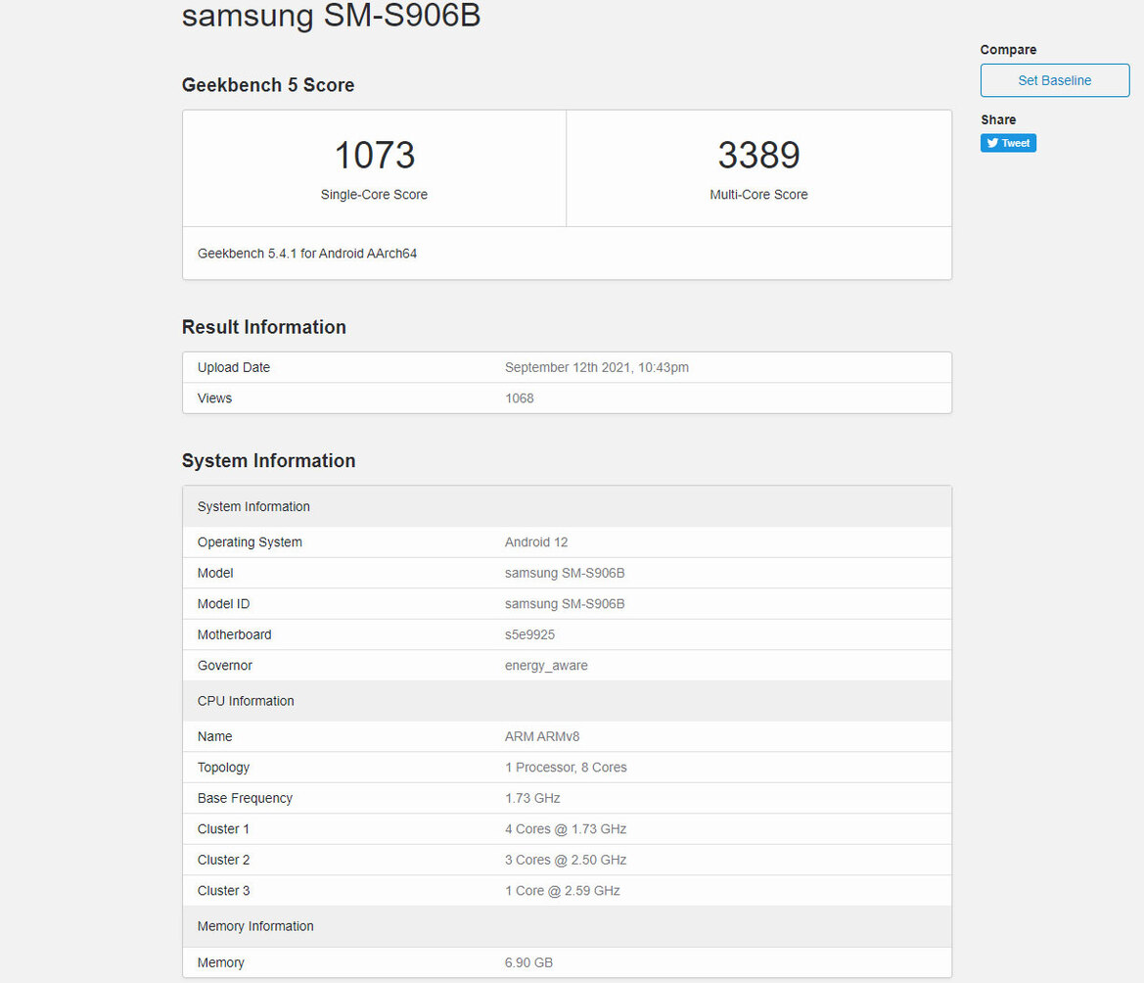Click the 1.73 GHz base frequency value
The width and height of the screenshot is (1144, 983).
point(532,798)
